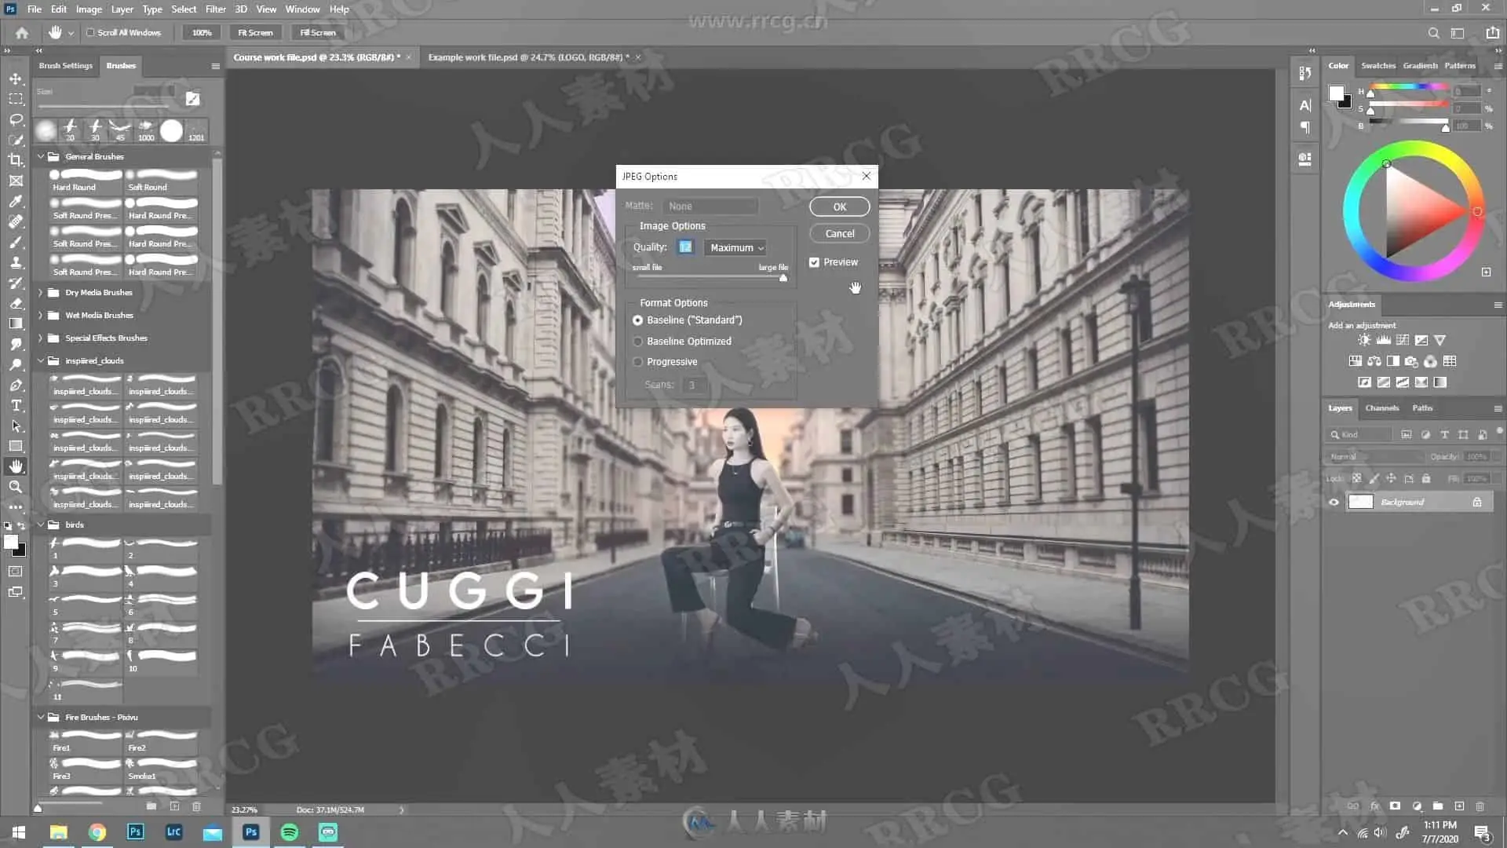The image size is (1507, 848).
Task: Select the Move tool
Action: pos(16,79)
